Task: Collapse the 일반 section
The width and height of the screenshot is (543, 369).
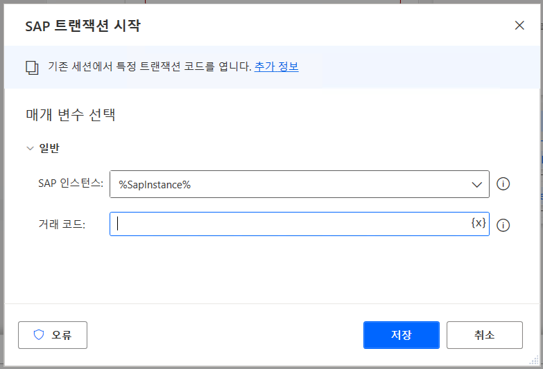Action: (x=30, y=148)
